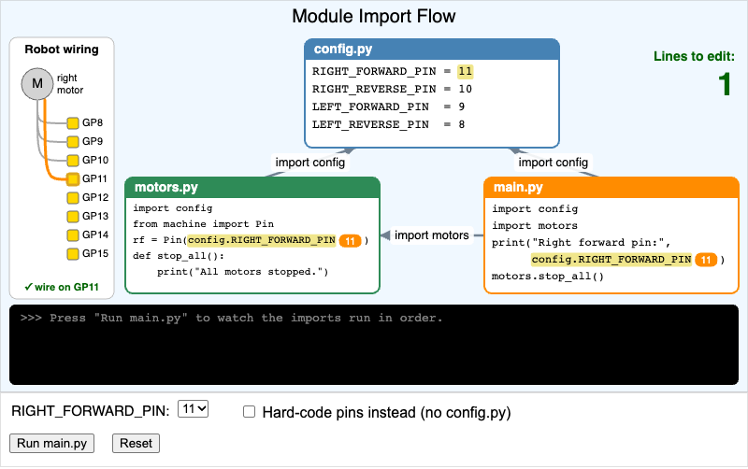This screenshot has height=469, width=748.
Task: Toggle hard-code pins instead checkbox
Action: point(249,412)
